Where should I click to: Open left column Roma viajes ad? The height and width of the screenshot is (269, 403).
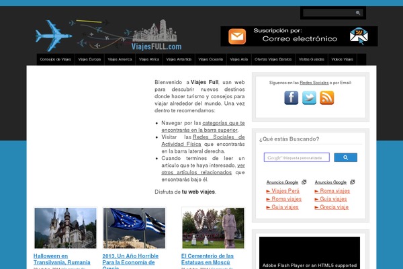pyautogui.click(x=283, y=199)
